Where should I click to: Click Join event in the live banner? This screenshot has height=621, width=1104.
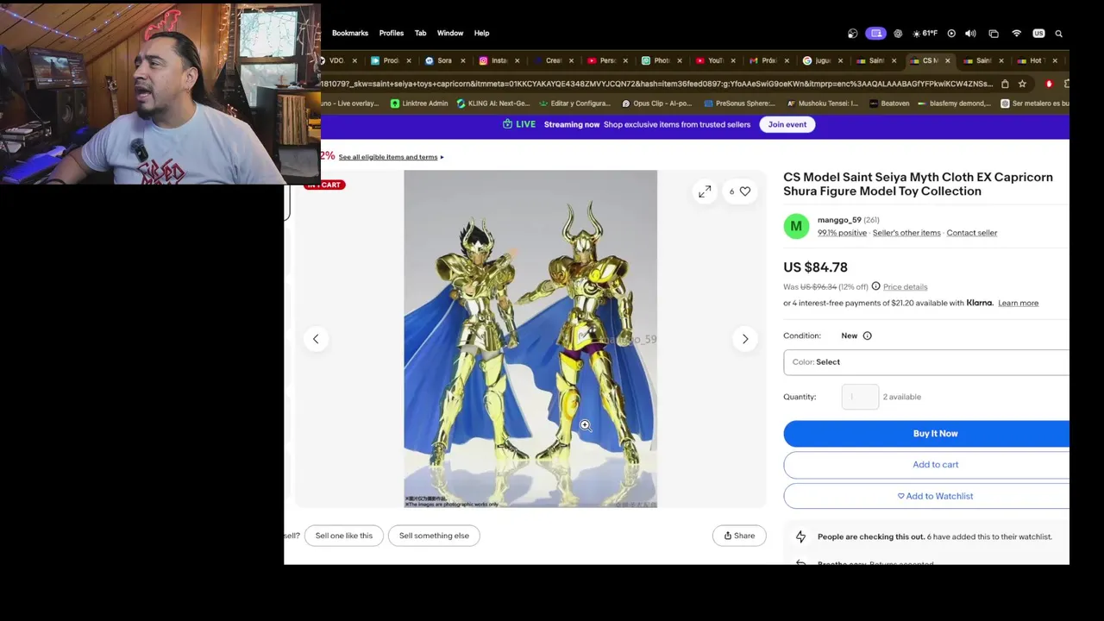click(x=787, y=124)
